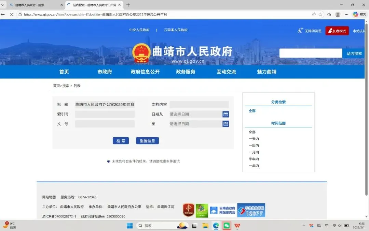
Task: Open the 市政府 navigation item
Action: click(105, 72)
